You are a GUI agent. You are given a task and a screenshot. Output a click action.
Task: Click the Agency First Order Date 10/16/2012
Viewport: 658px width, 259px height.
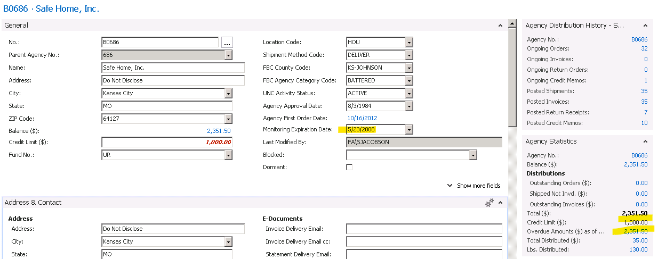tap(362, 119)
